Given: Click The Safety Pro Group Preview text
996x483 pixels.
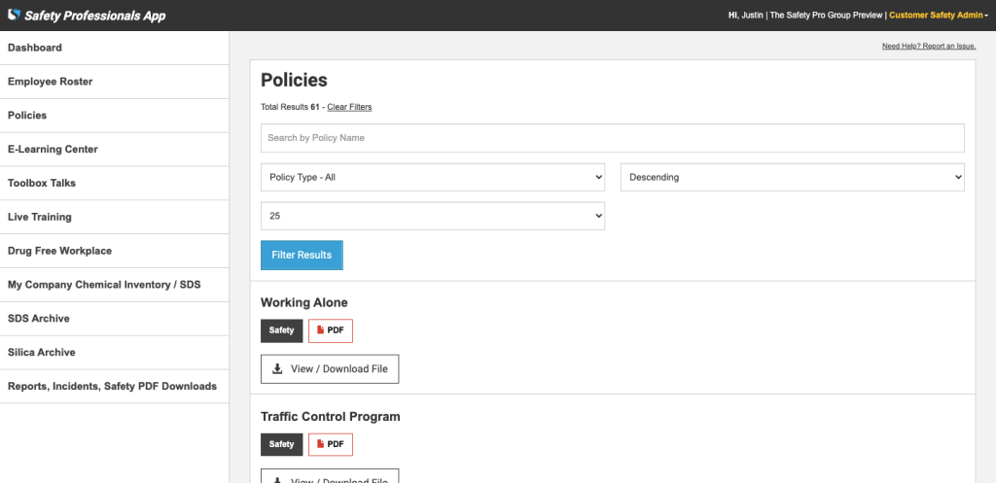Looking at the screenshot, I should click(x=827, y=16).
